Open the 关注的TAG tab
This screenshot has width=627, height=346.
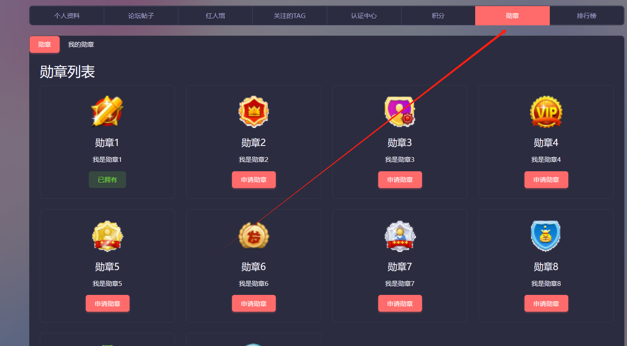(289, 16)
